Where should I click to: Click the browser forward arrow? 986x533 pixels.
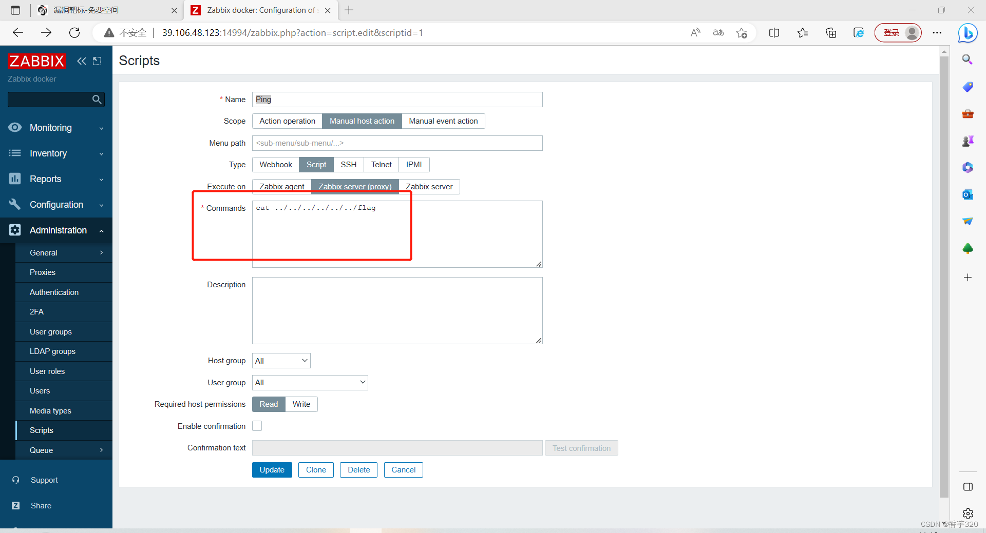coord(46,33)
